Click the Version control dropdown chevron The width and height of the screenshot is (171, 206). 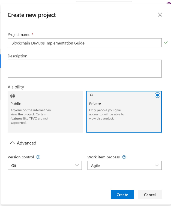tap(77, 165)
